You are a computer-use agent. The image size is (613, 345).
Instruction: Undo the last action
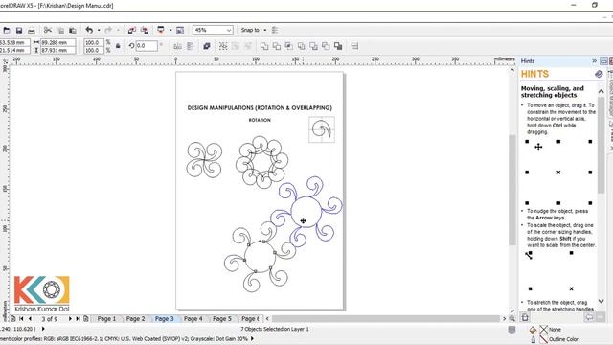tap(89, 30)
